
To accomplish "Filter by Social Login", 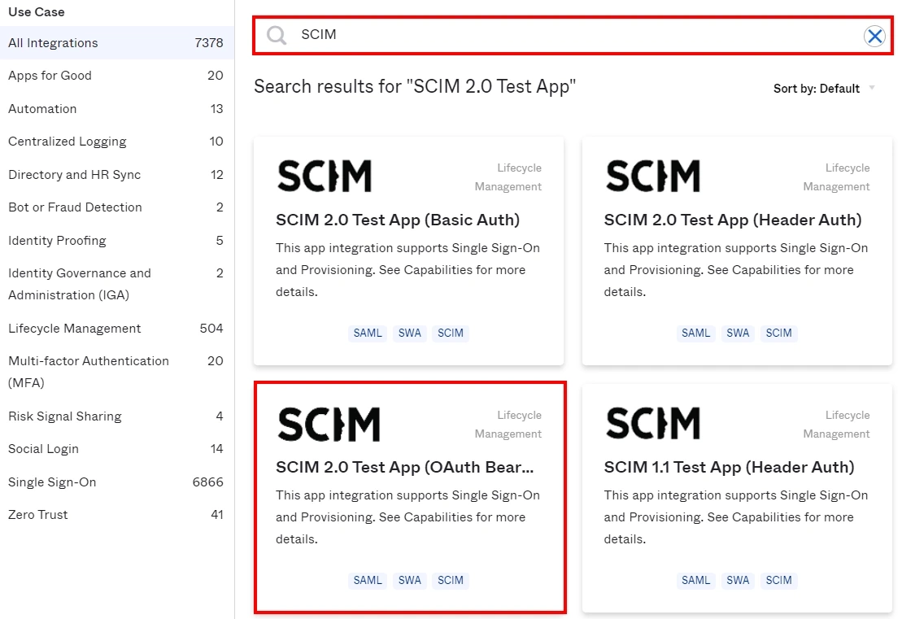I will click(117, 449).
